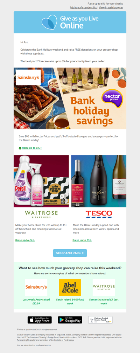Open the Add to safe senders list link

[83, 7]
